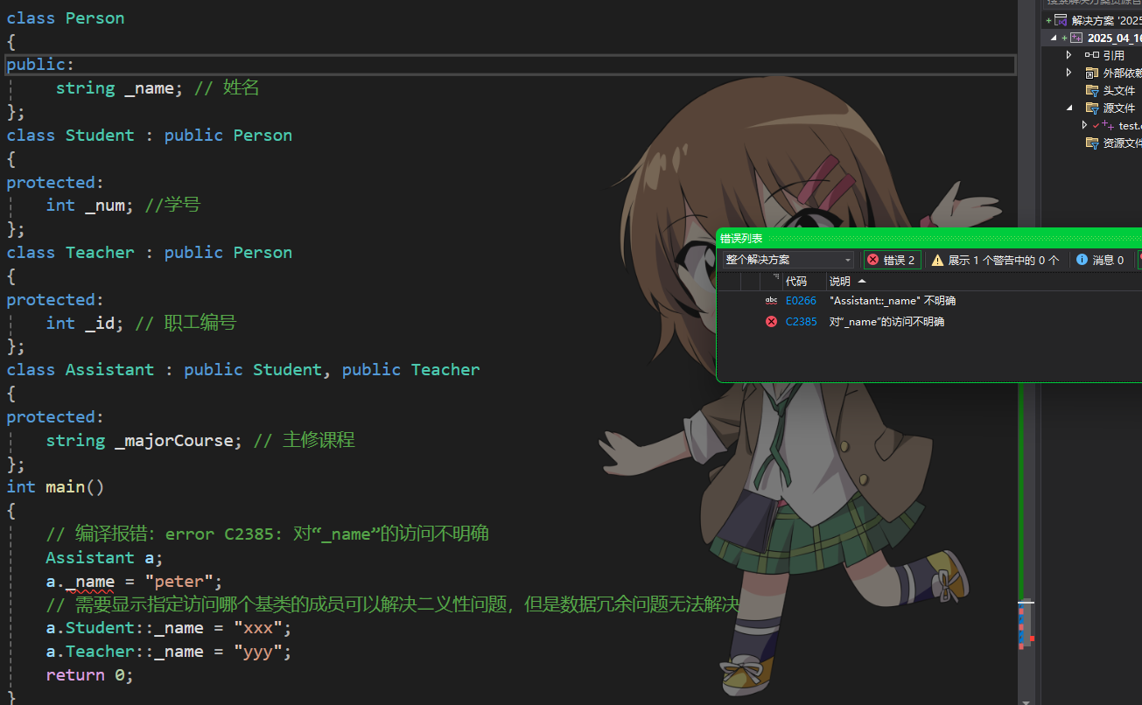Expand the 引用 references node
Image resolution: width=1142 pixels, height=705 pixels.
(x=1068, y=55)
